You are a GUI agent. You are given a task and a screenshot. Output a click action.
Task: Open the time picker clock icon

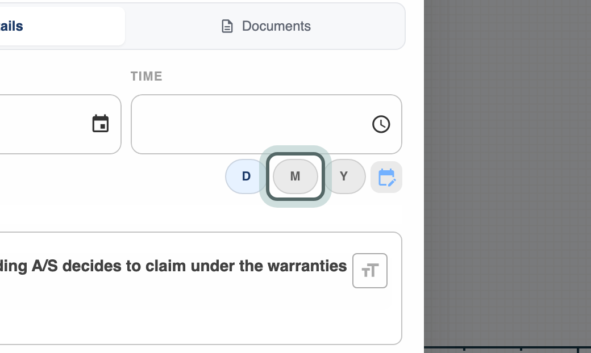[381, 124]
